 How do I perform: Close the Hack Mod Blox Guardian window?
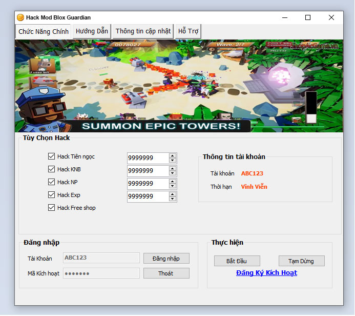click(x=331, y=17)
